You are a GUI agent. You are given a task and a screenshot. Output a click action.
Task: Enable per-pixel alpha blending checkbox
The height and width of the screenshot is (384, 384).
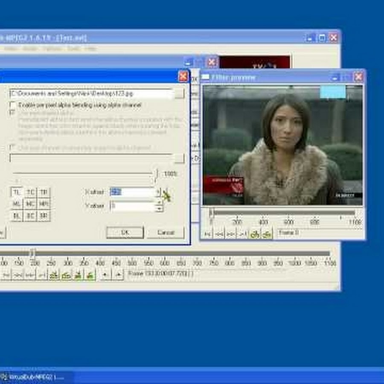click(x=13, y=105)
